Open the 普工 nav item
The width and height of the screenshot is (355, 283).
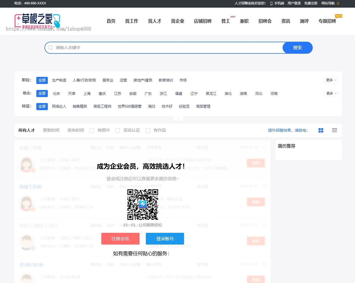pyautogui.click(x=226, y=21)
